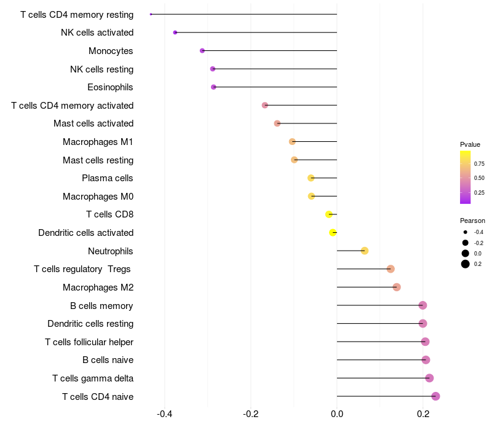Click the -0.4 x-axis tick label
492x430 pixels.
pos(164,414)
